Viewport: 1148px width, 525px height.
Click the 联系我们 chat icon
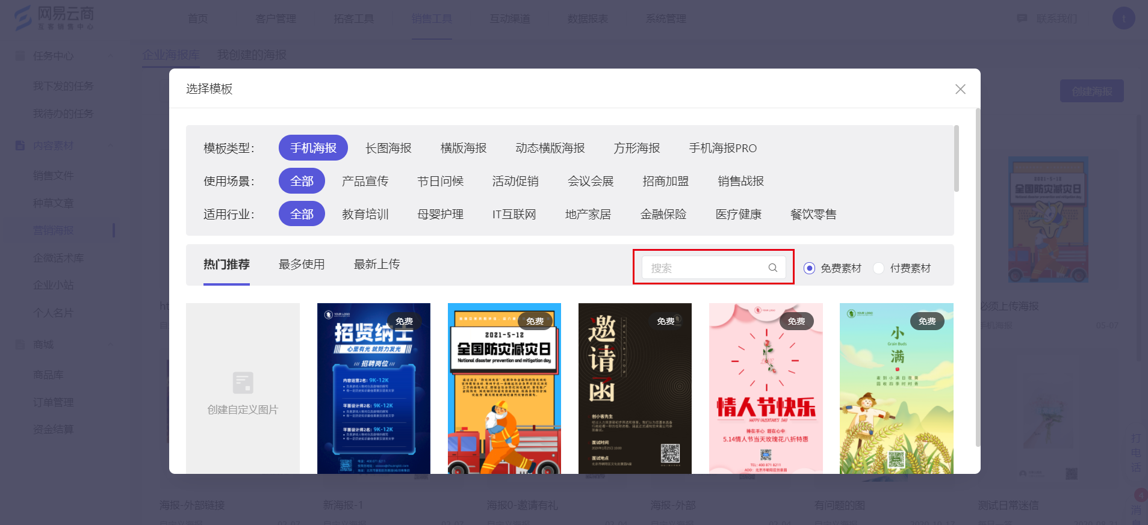click(1022, 19)
